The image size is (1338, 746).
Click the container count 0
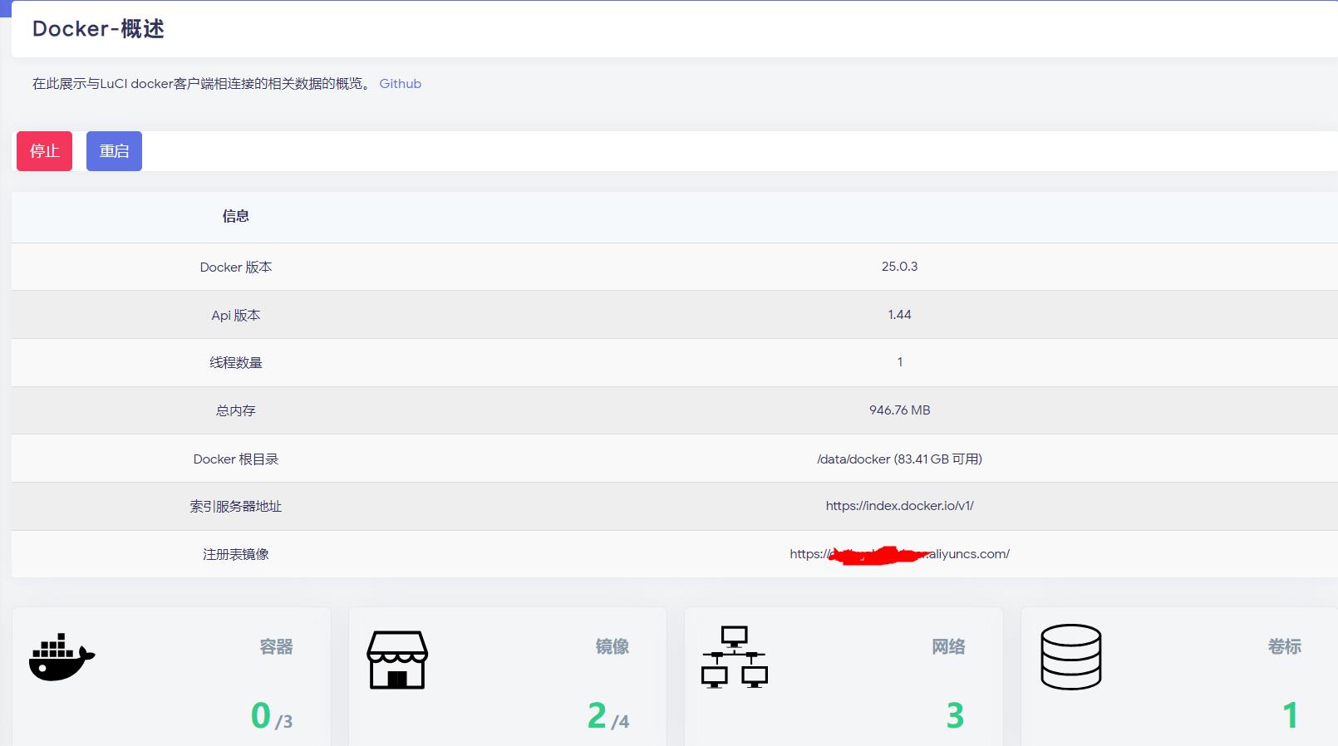pyautogui.click(x=261, y=715)
